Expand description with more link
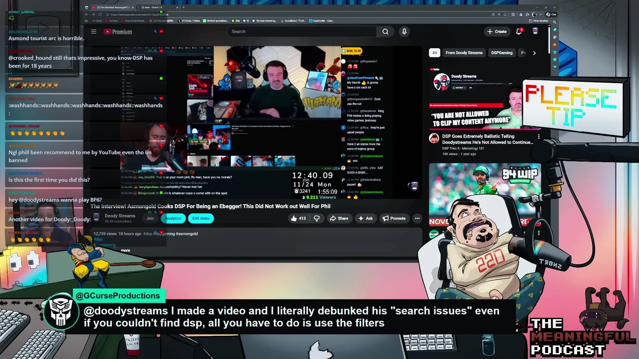This screenshot has height=359, width=639. tap(125, 250)
